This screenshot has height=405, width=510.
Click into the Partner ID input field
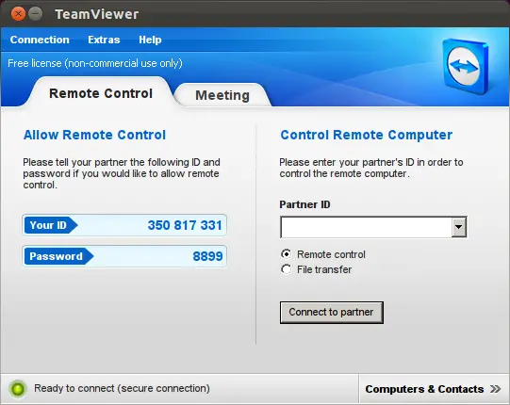tap(366, 227)
